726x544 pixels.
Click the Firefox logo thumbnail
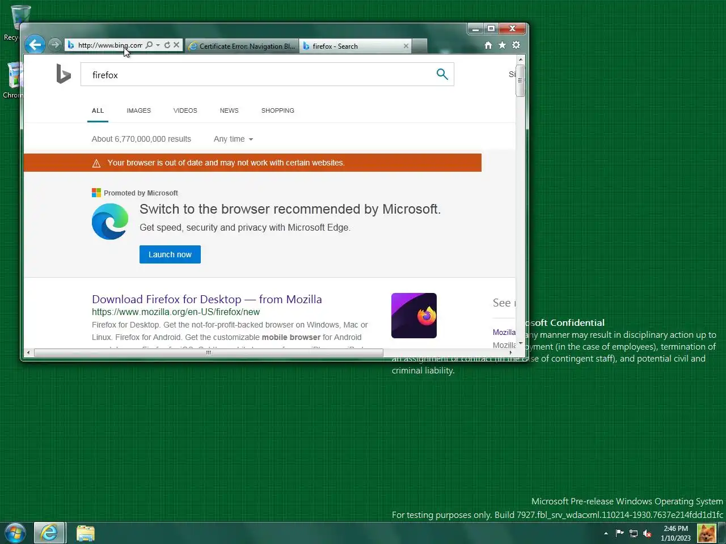pyautogui.click(x=414, y=316)
